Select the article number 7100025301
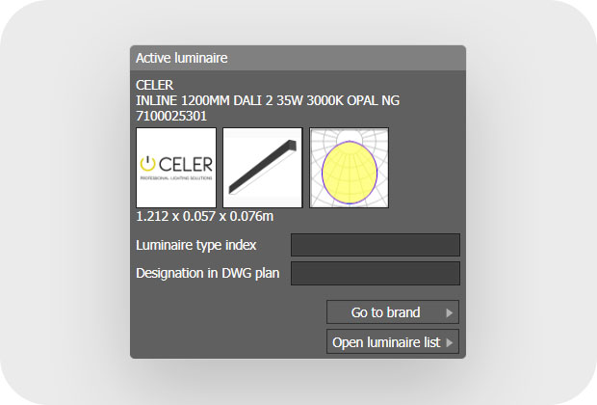597x405 pixels. [x=171, y=116]
